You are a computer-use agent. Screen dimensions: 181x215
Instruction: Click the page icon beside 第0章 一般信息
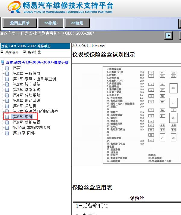pyautogui.click(x=7, y=73)
